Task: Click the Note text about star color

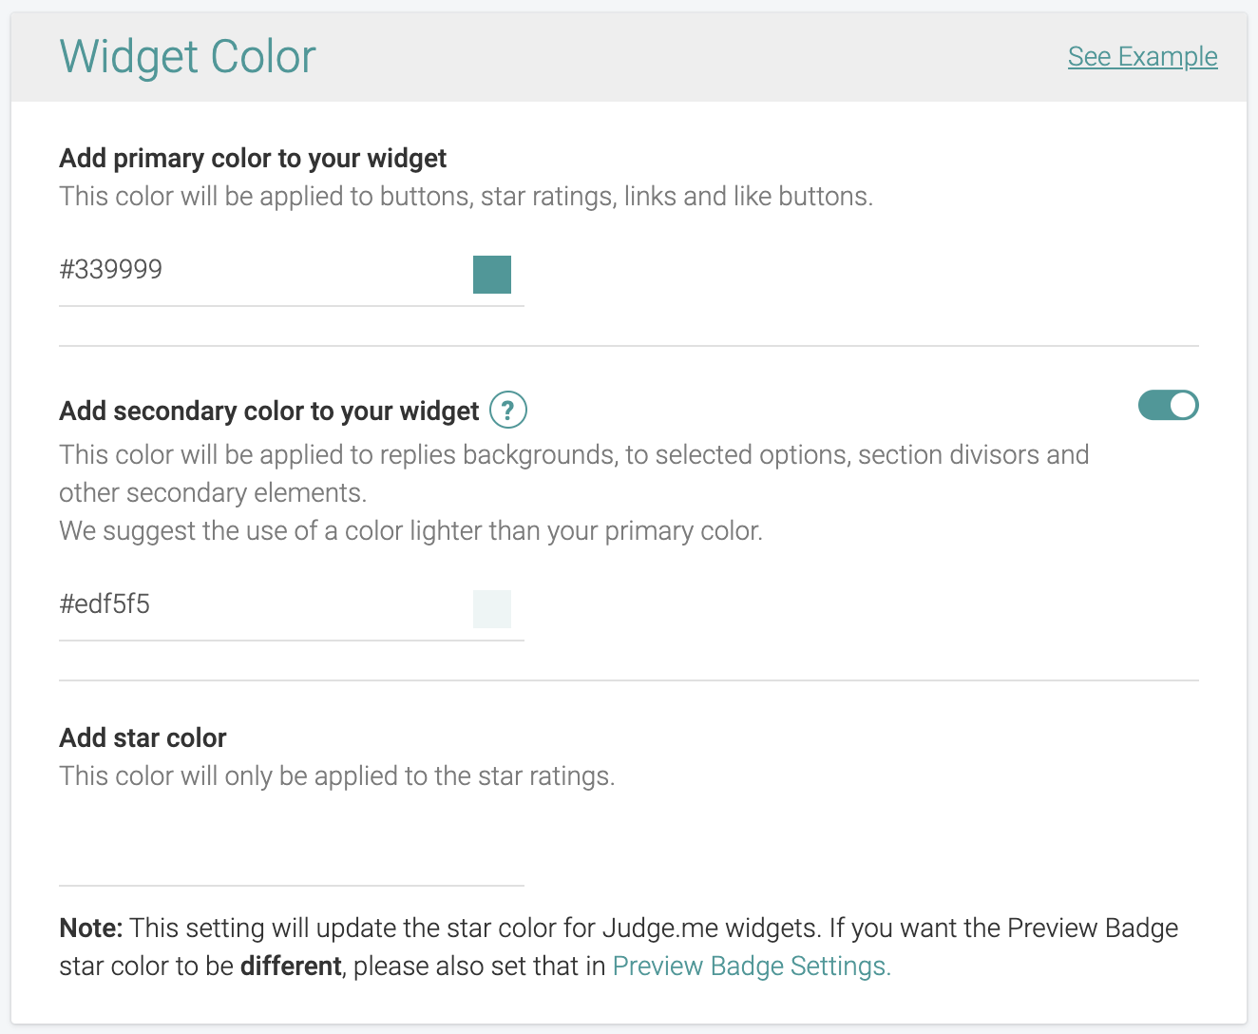Action: pos(380,928)
